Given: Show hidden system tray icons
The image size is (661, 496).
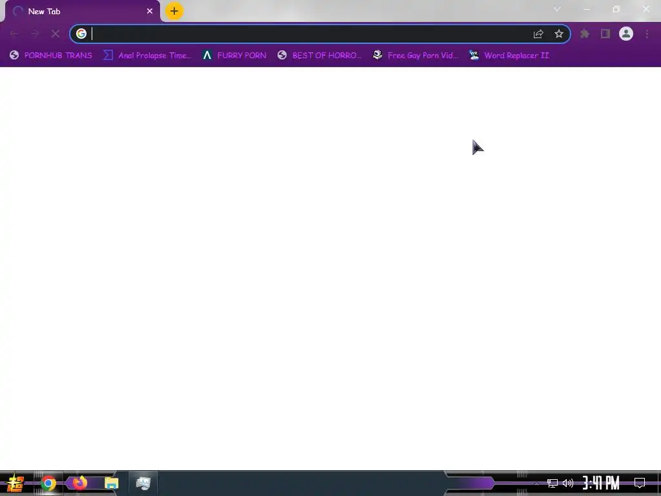Looking at the screenshot, I should 536,483.
